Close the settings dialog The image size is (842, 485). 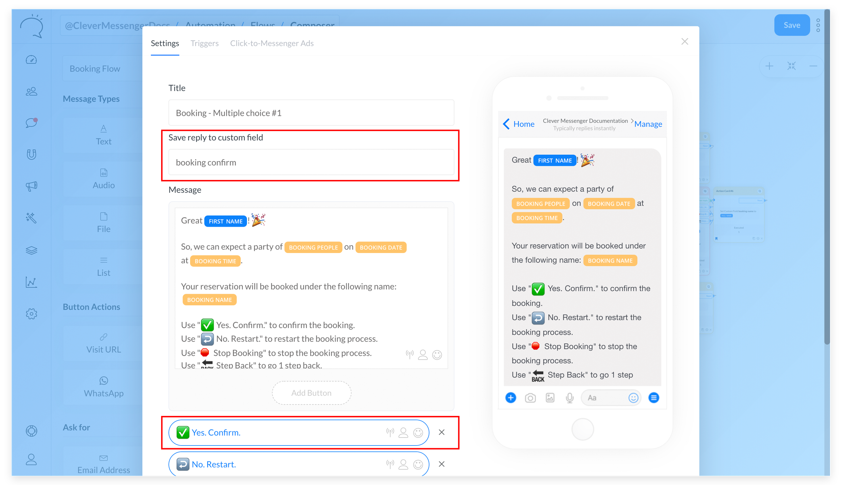(684, 41)
